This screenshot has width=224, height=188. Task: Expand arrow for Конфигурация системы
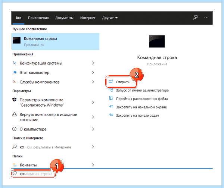coord(93,63)
